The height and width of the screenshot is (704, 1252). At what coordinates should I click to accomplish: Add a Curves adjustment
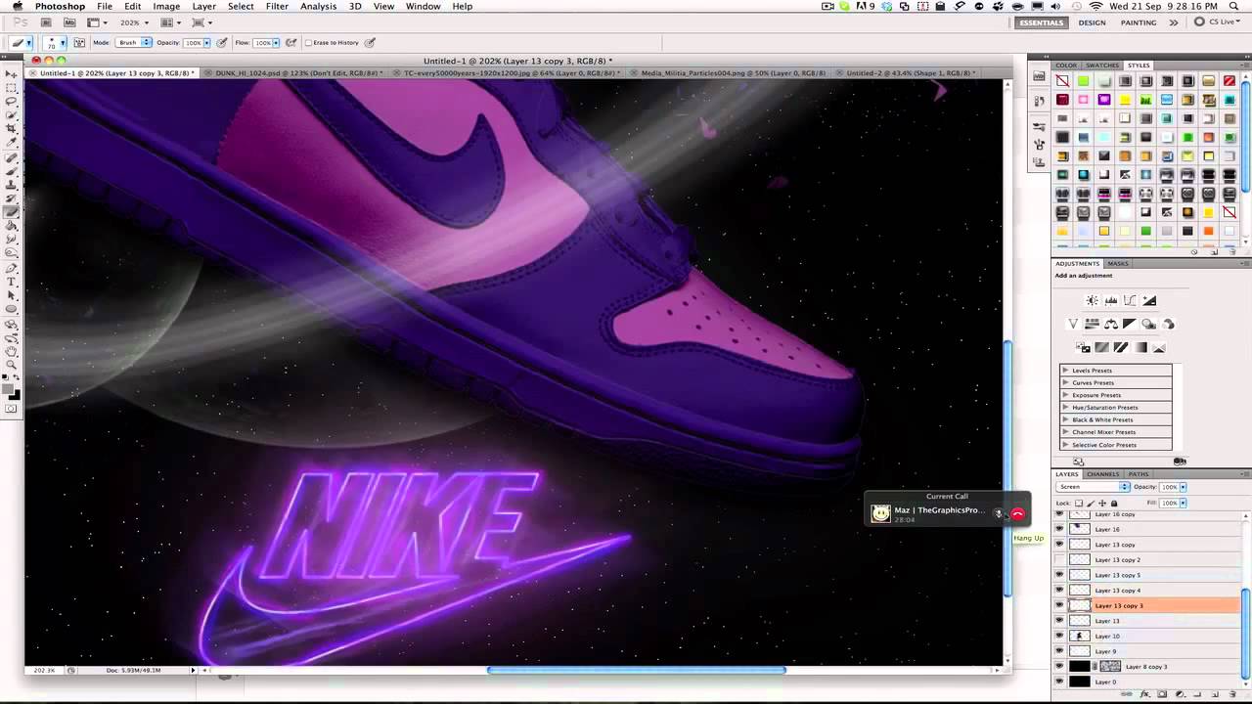[1130, 300]
